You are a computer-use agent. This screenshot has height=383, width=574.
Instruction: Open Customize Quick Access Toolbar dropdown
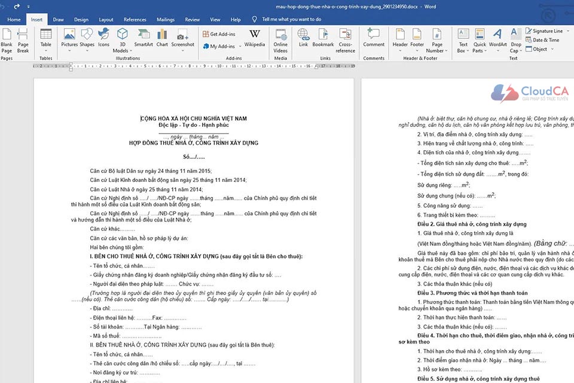pyautogui.click(x=28, y=7)
